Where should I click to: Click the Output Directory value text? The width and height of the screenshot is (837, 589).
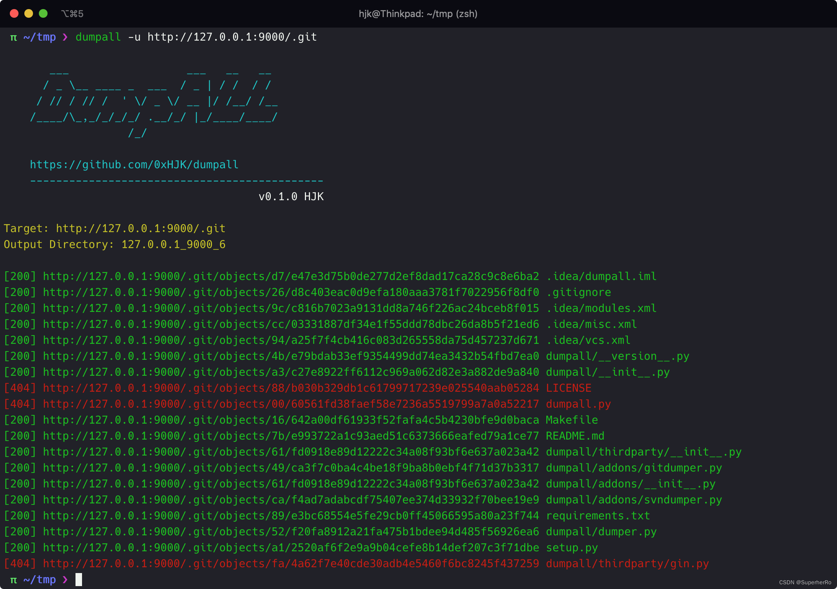tap(173, 244)
